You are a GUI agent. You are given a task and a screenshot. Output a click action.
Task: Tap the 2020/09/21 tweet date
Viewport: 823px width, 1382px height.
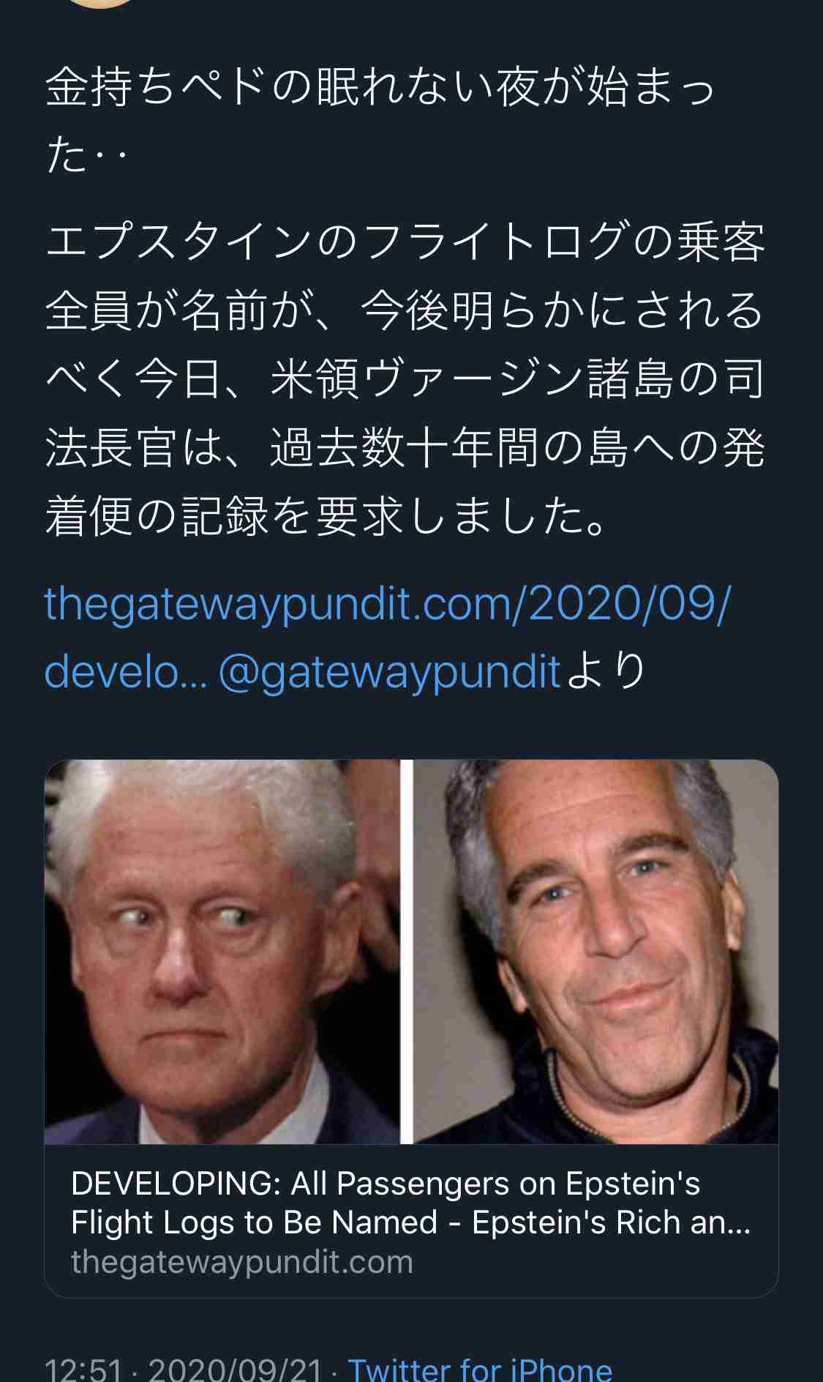tap(235, 1369)
